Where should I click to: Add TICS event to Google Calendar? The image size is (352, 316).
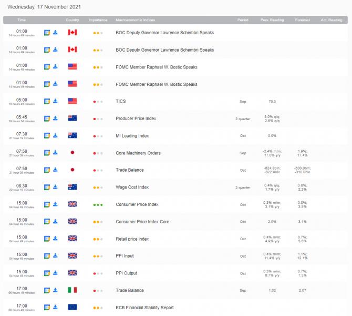(x=47, y=101)
